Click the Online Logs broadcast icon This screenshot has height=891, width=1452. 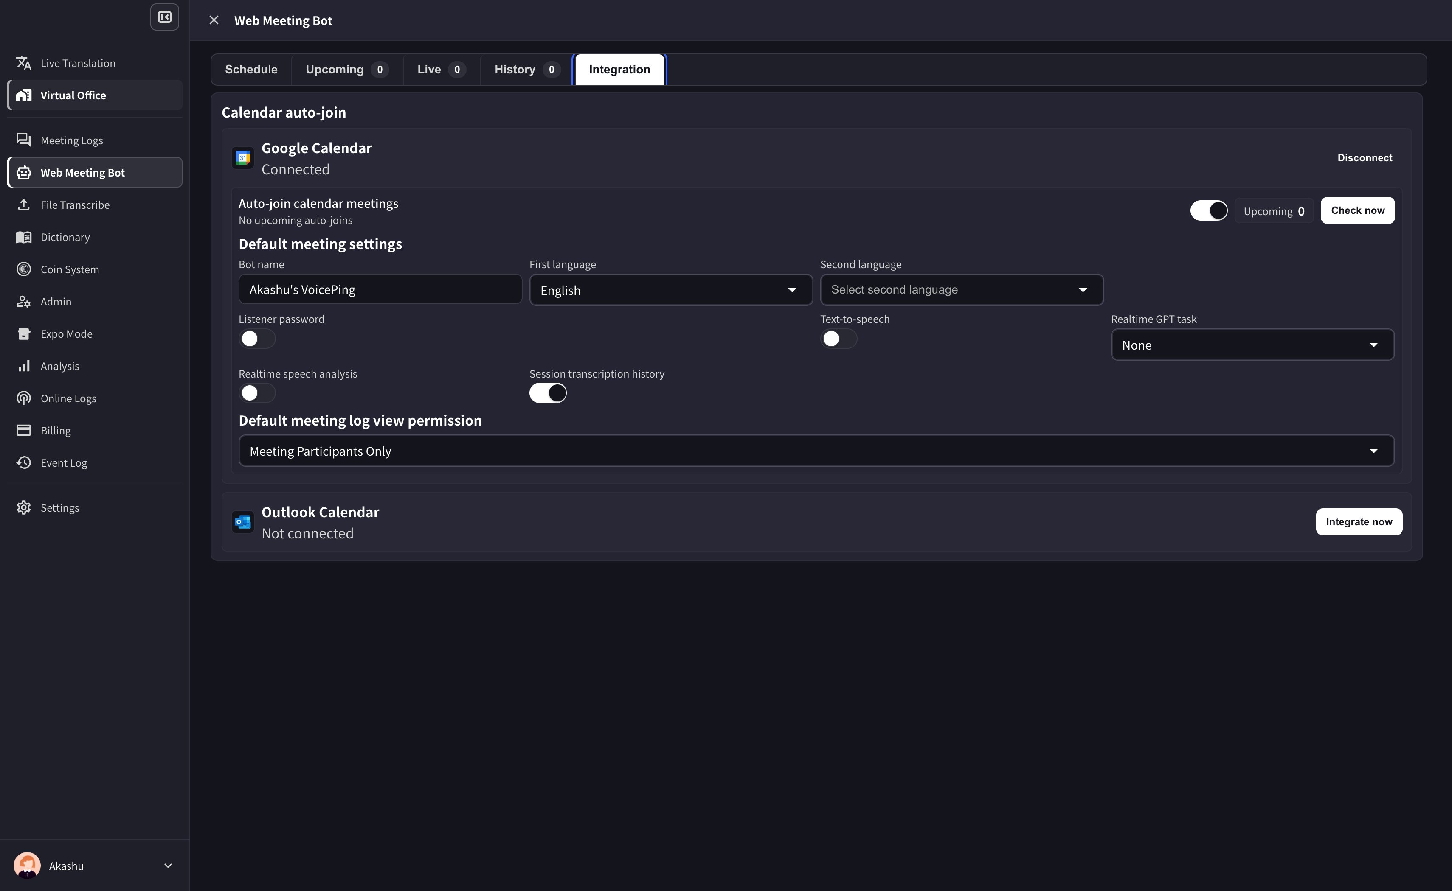(24, 398)
